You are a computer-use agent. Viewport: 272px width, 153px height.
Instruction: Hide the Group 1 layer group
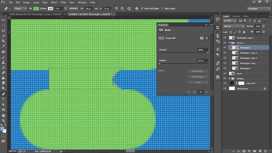point(225,42)
